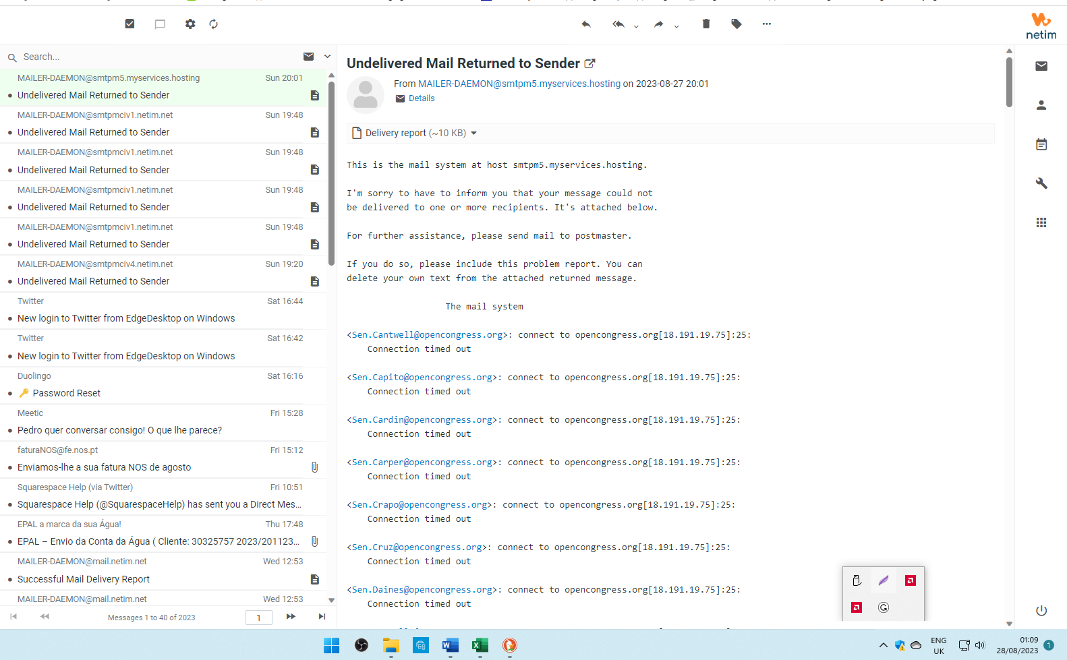
Task: Click the Sen.Carper@opencongress.org link
Action: (x=422, y=462)
